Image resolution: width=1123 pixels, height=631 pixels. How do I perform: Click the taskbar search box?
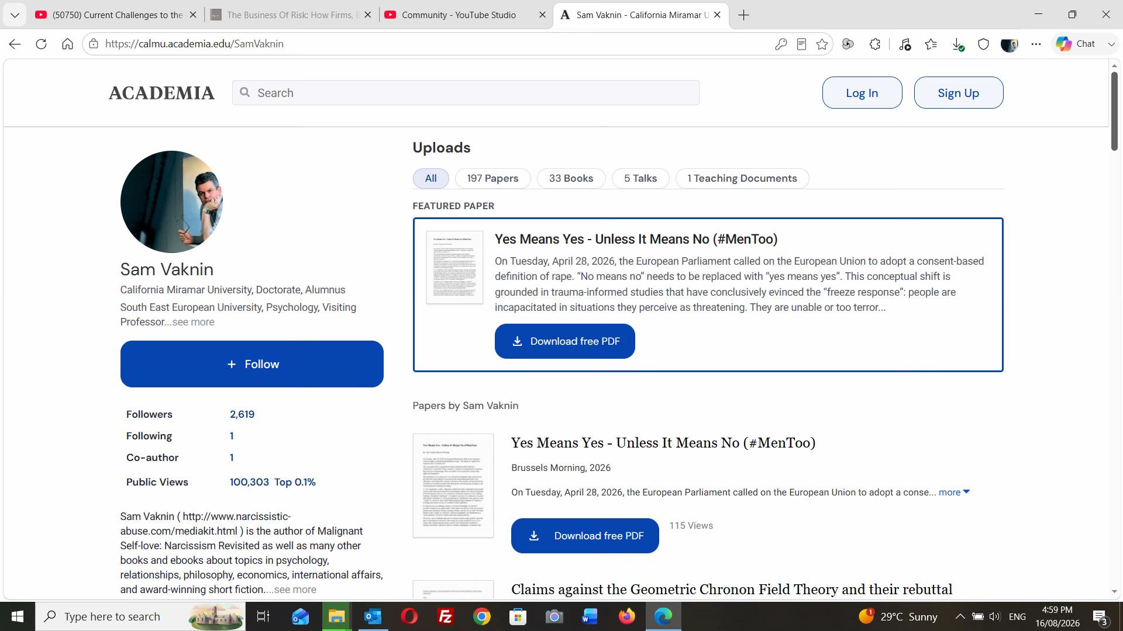coord(140,616)
